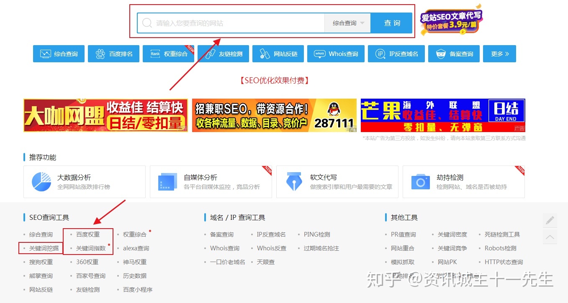Select 百度权重 under SEO查询工具
This screenshot has height=303, width=568.
pyautogui.click(x=88, y=234)
